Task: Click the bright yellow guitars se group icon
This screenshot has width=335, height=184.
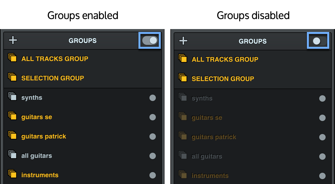Action: (12, 117)
